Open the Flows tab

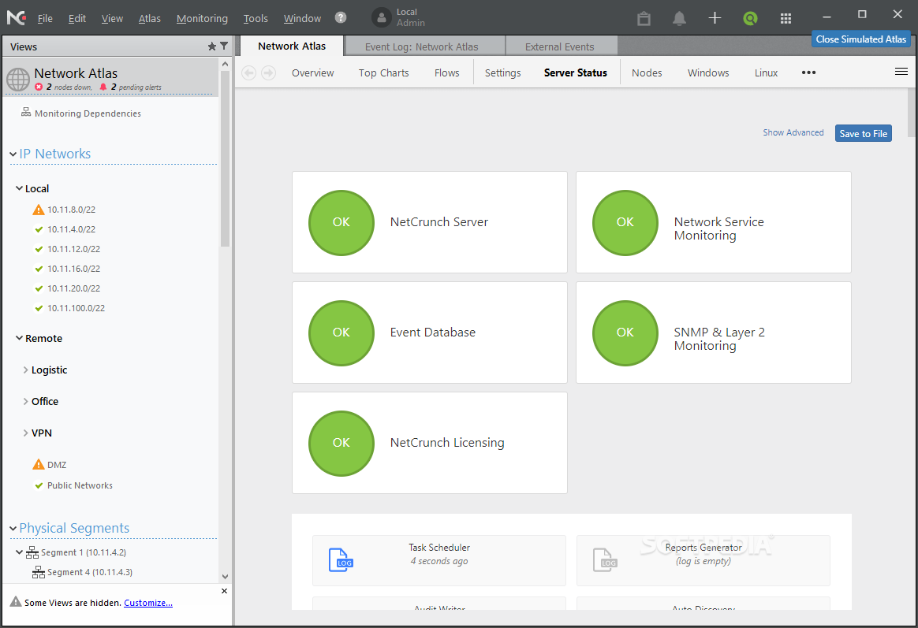point(446,72)
